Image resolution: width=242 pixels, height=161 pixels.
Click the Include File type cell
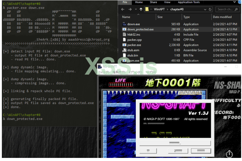pyautogui.click(x=191, y=35)
